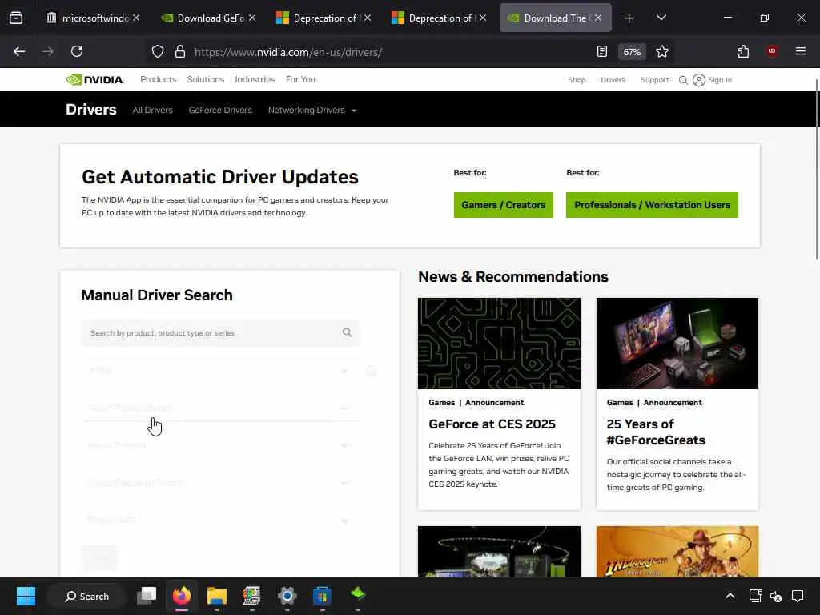
Task: Click the driver search input field
Action: click(220, 332)
